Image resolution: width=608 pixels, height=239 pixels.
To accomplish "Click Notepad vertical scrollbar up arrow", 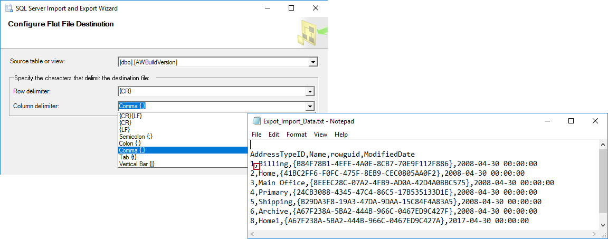I will tap(603, 145).
